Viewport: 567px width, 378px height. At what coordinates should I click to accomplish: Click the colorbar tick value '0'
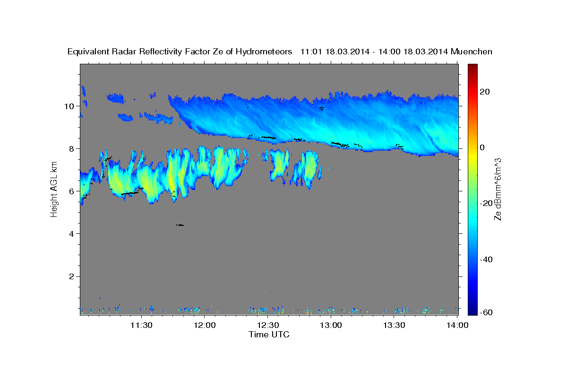[483, 147]
